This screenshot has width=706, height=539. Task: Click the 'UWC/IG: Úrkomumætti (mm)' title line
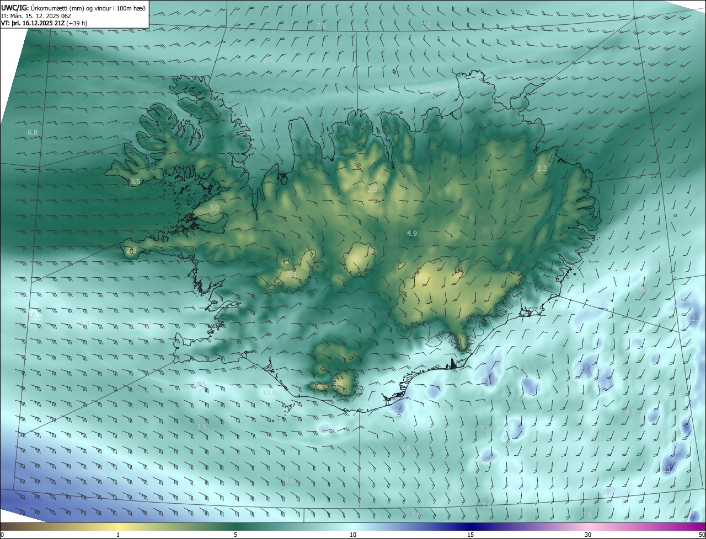(74, 8)
